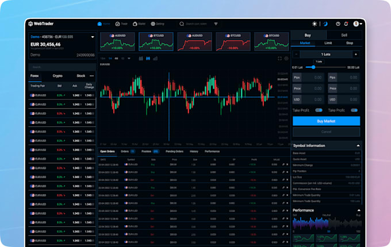Click the EUR 30,456,46 balance text

click(x=45, y=44)
